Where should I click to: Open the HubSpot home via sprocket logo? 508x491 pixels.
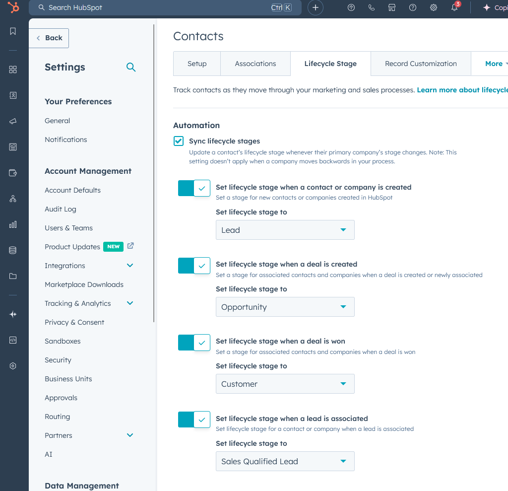13,7
